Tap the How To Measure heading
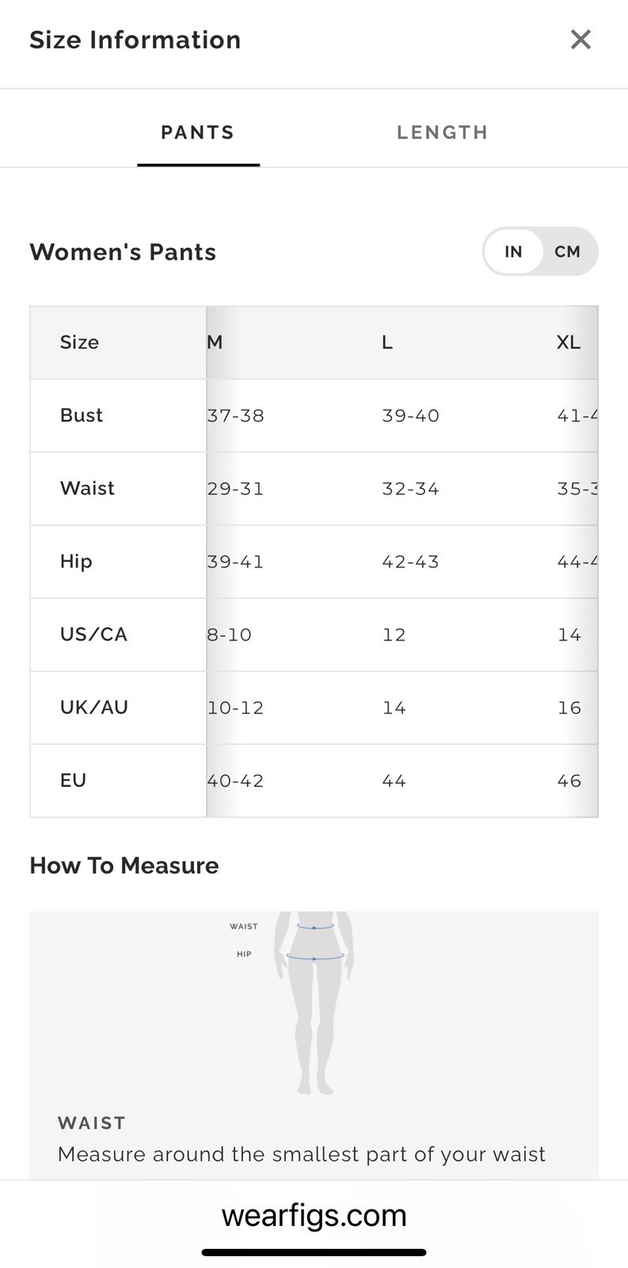 click(x=124, y=865)
